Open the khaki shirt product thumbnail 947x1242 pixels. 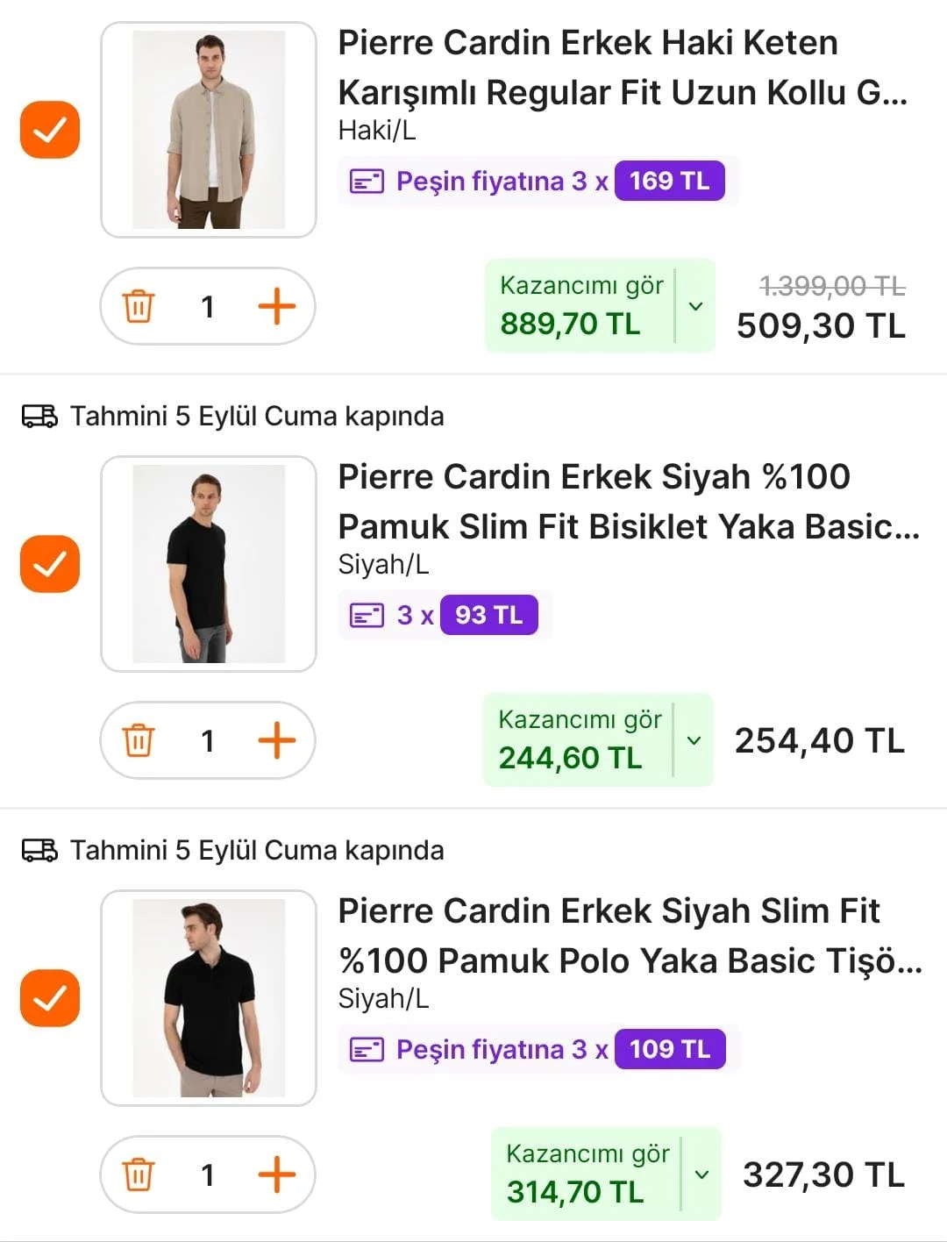pyautogui.click(x=209, y=130)
